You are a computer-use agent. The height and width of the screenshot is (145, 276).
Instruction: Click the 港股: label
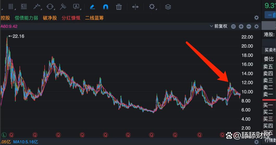[269, 35]
